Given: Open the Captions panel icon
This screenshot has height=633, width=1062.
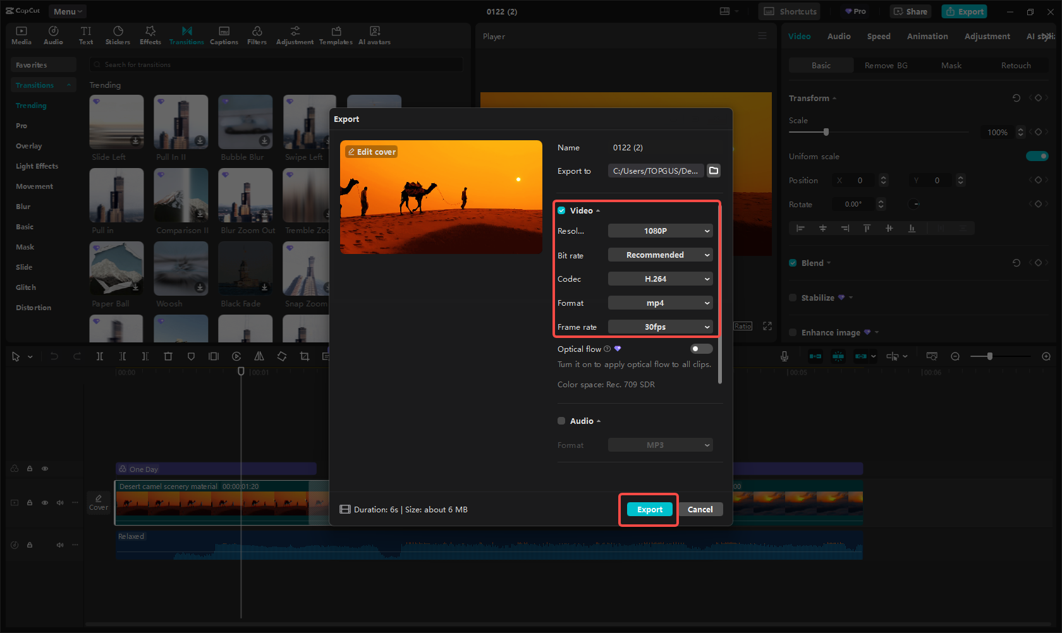Looking at the screenshot, I should pos(224,35).
